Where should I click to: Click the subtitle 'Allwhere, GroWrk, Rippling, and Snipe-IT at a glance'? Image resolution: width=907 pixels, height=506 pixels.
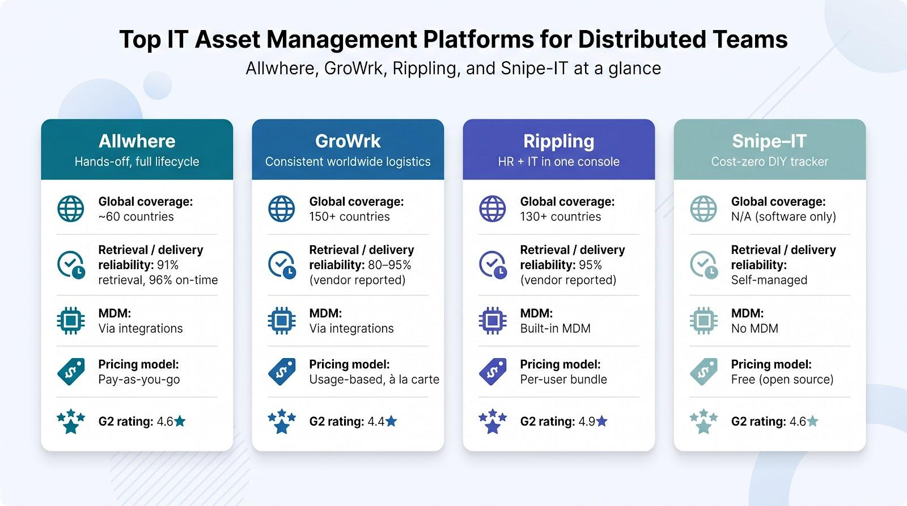pos(453,69)
